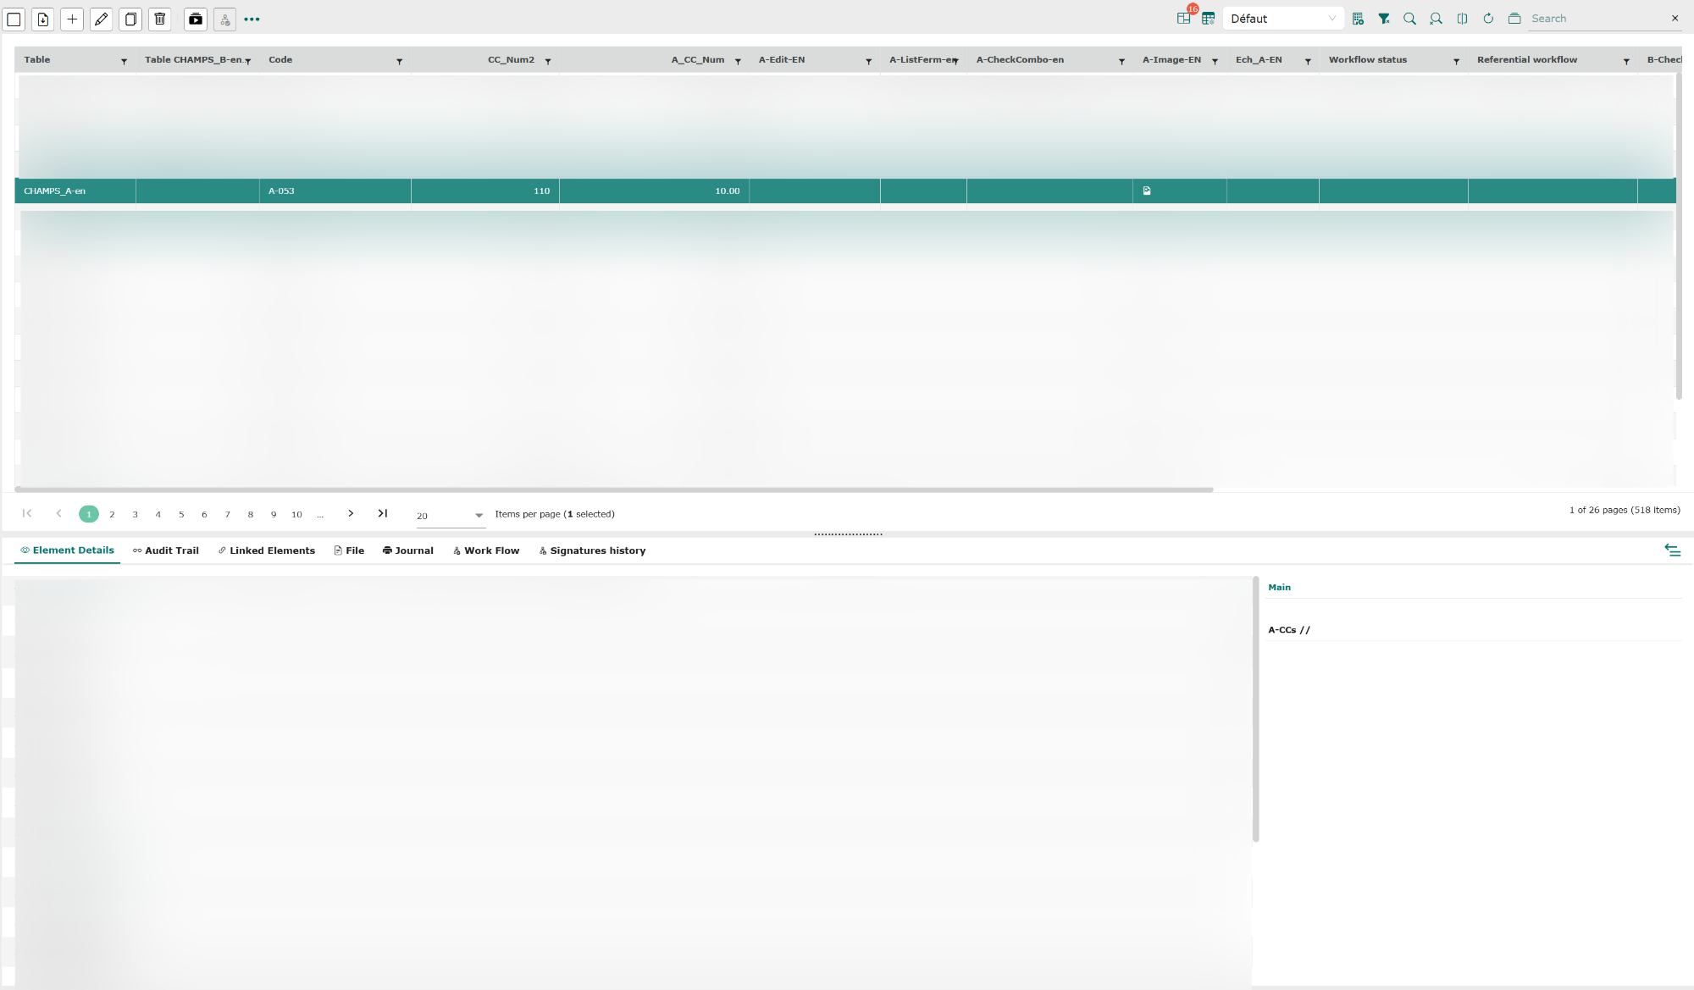Open the Défaut view dropdown
This screenshot has height=990, width=1694.
pyautogui.click(x=1282, y=19)
